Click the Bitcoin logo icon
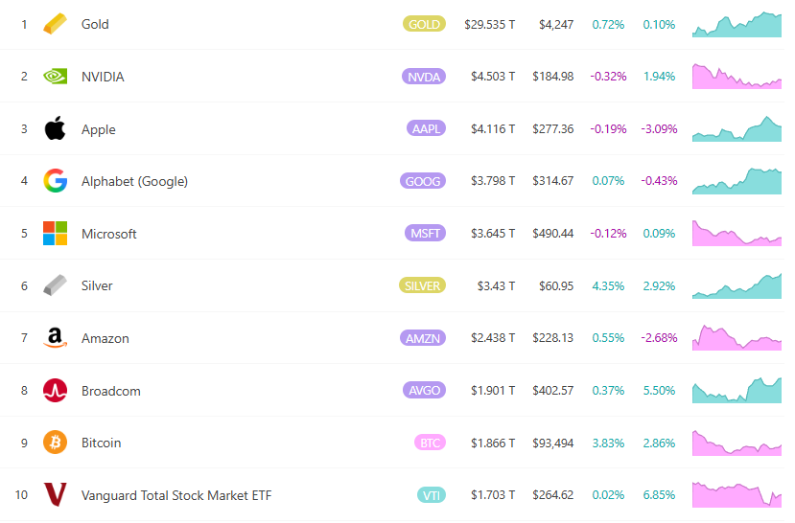Screen dimensions: 795x523 [x=56, y=443]
